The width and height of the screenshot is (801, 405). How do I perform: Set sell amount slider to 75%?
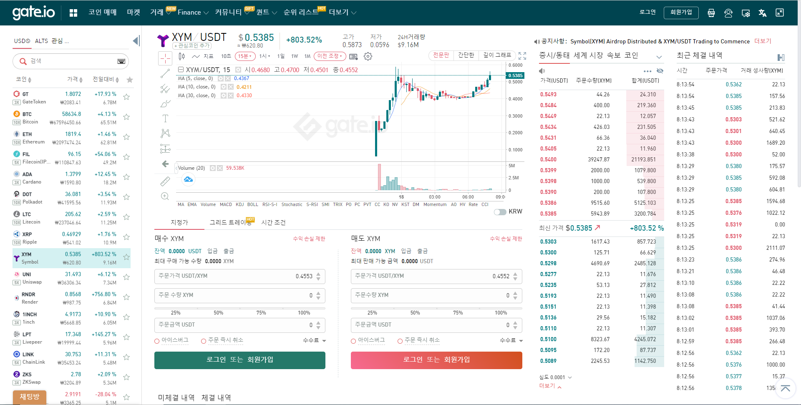[458, 312]
